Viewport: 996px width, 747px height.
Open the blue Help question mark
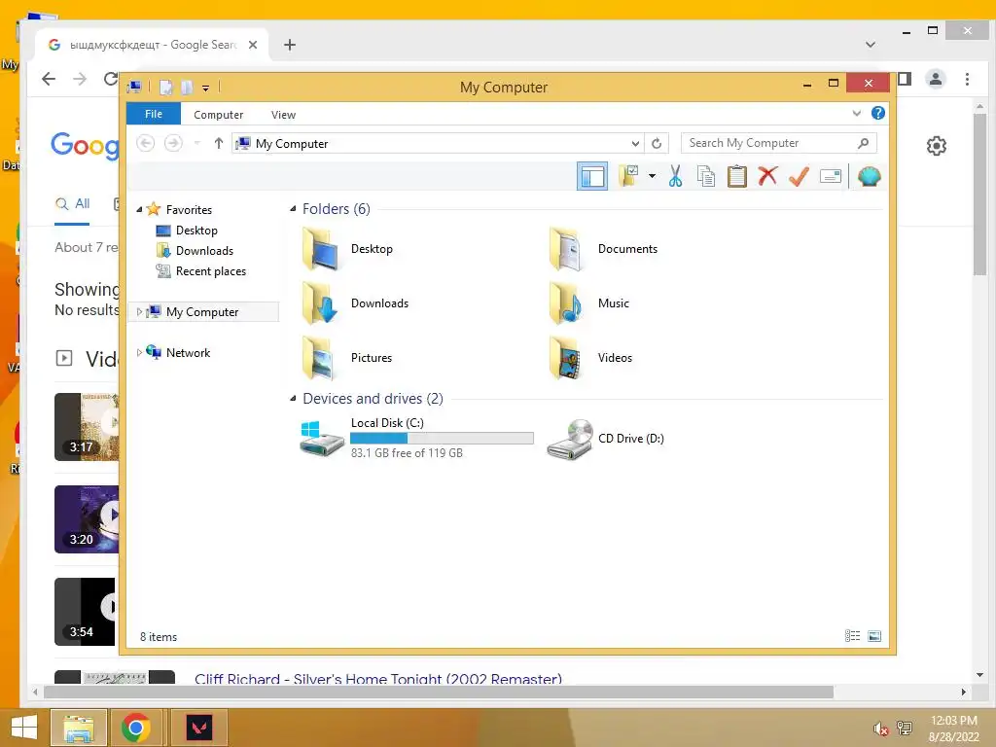point(878,113)
